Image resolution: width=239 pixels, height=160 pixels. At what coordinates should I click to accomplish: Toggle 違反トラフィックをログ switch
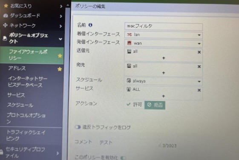78,127
